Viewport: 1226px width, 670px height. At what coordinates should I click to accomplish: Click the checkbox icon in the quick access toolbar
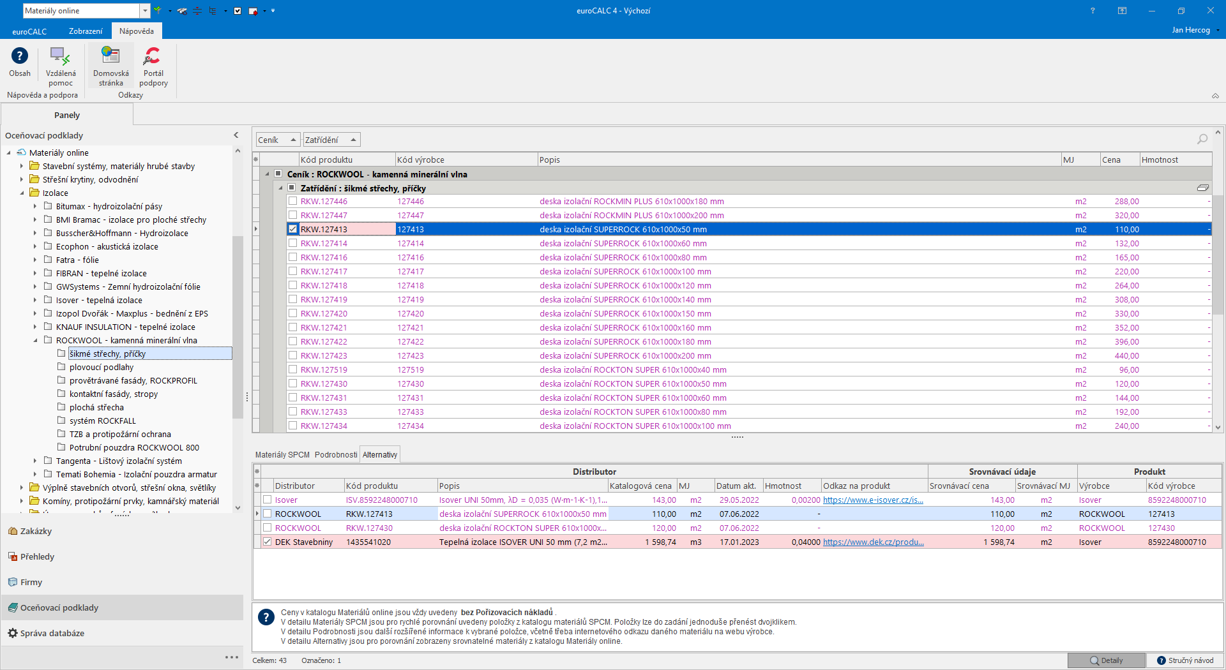238,11
